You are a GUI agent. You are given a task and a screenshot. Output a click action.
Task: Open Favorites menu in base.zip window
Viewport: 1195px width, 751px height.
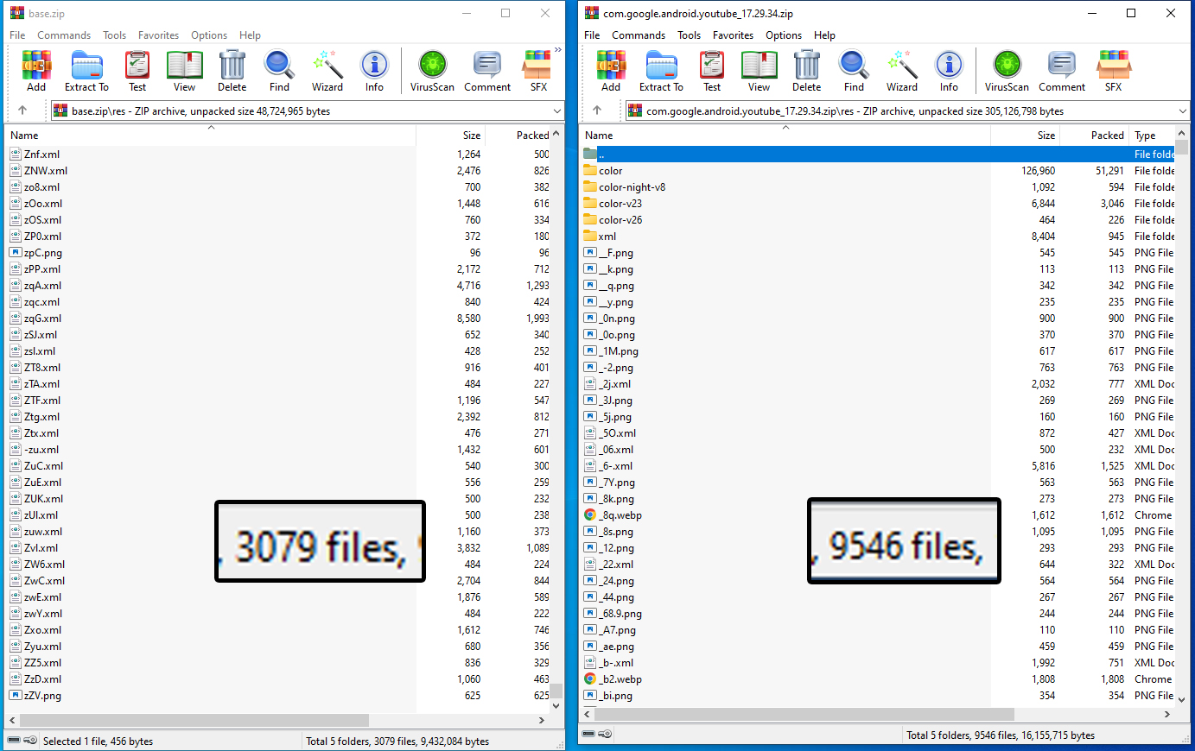(x=159, y=35)
